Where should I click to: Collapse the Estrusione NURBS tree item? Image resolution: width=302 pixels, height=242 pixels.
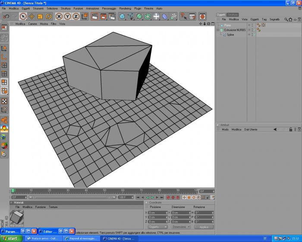coord(218,30)
